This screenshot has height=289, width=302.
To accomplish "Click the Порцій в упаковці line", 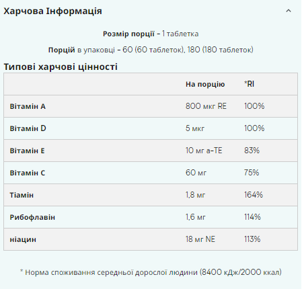I will 151,50.
